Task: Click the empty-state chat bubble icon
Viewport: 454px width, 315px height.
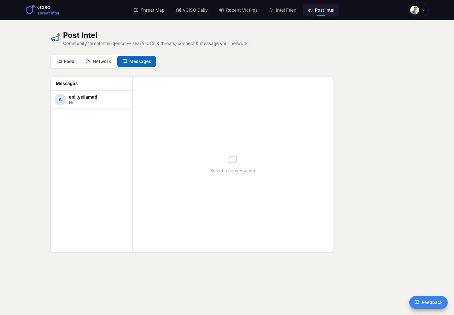Action: (x=233, y=160)
